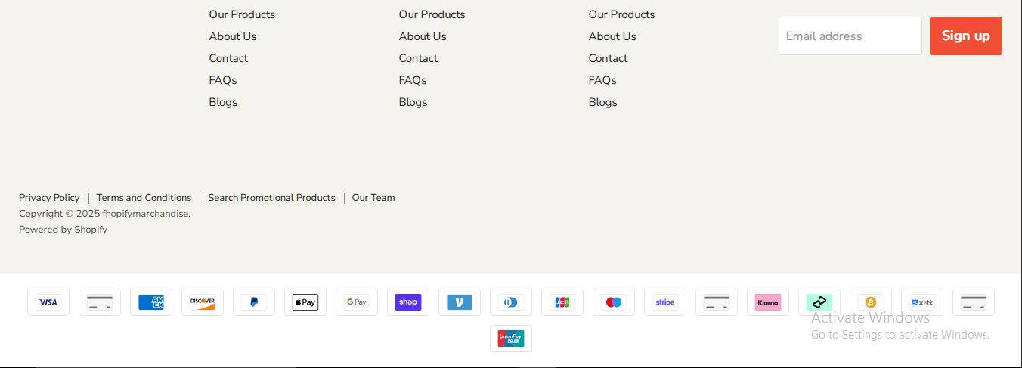Click the pink Klarna icon
The image size is (1022, 368).
point(768,302)
